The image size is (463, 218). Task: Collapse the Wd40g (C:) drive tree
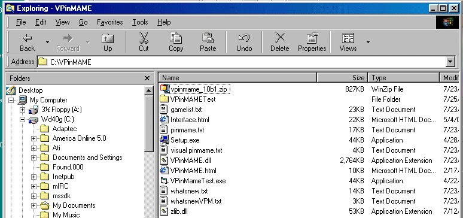pyautogui.click(x=23, y=120)
